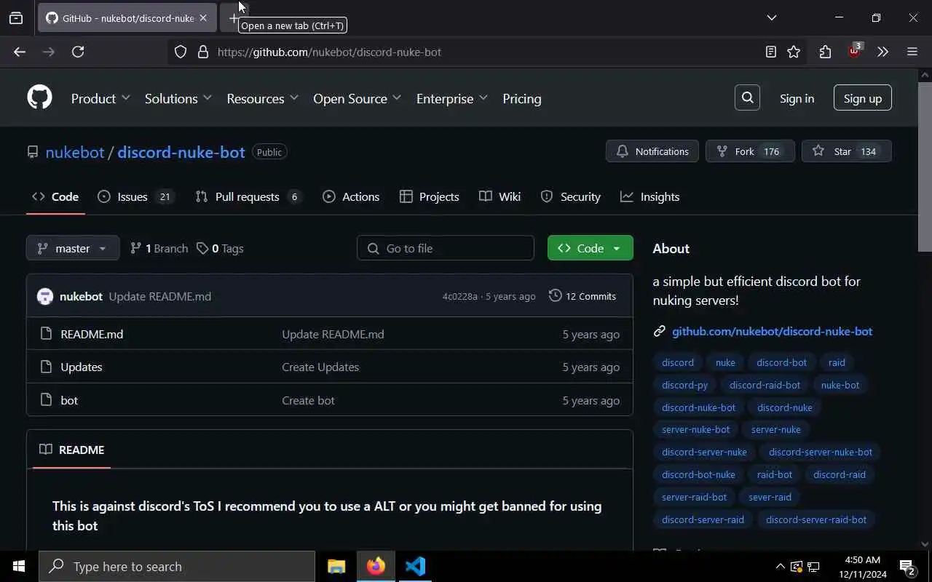Viewport: 932px width, 582px height.
Task: Open the Projects tab
Action: click(430, 196)
